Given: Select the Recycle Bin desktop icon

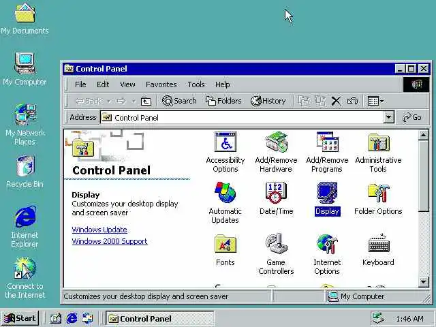Looking at the screenshot, I should tap(25, 172).
